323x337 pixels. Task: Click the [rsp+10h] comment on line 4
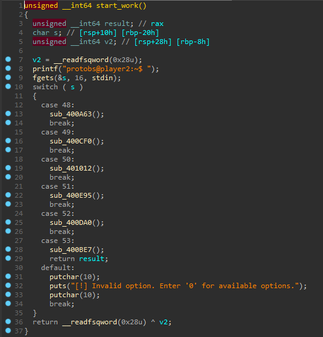(98, 33)
